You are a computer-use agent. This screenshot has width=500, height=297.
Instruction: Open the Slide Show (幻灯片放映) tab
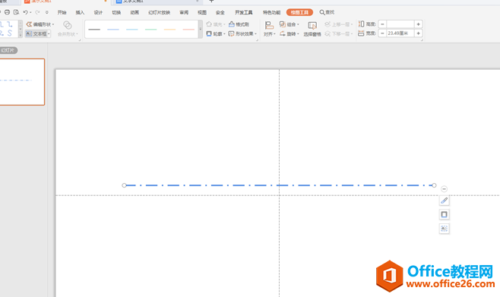coord(159,12)
